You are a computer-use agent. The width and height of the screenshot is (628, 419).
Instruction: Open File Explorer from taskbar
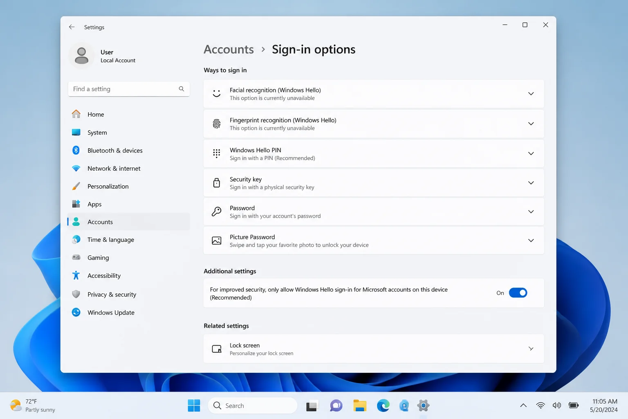click(360, 405)
